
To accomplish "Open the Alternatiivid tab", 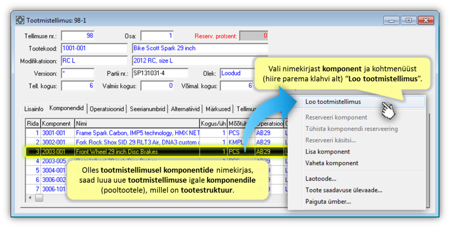I will 186,109.
